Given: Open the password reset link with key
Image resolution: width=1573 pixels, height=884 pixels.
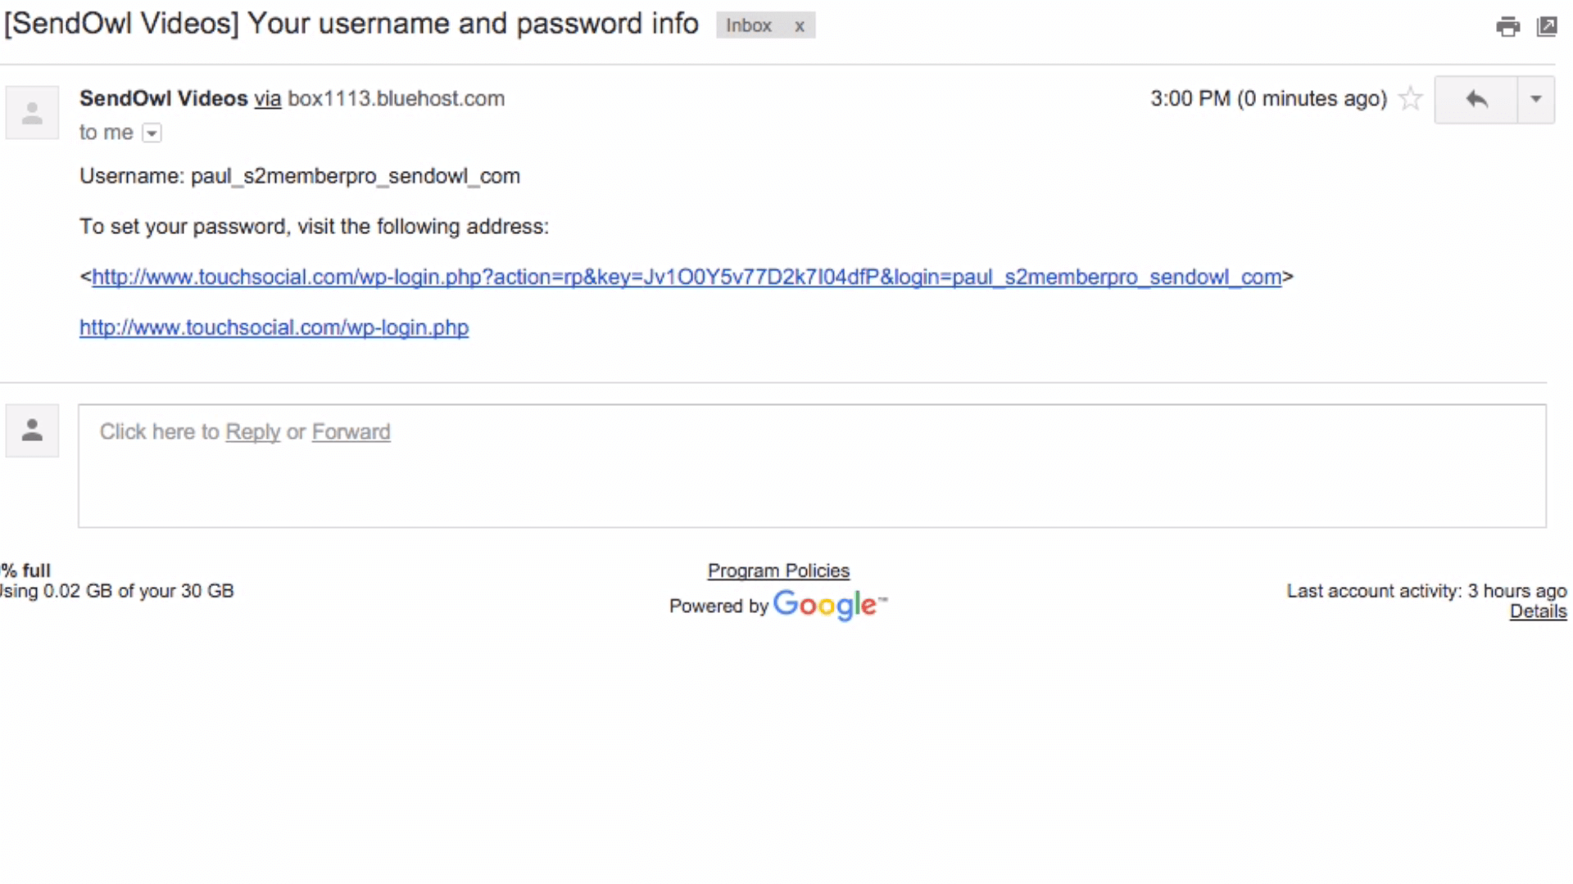Looking at the screenshot, I should click(687, 277).
